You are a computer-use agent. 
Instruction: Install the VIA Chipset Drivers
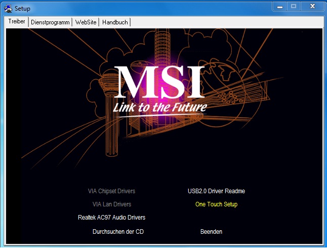click(111, 191)
